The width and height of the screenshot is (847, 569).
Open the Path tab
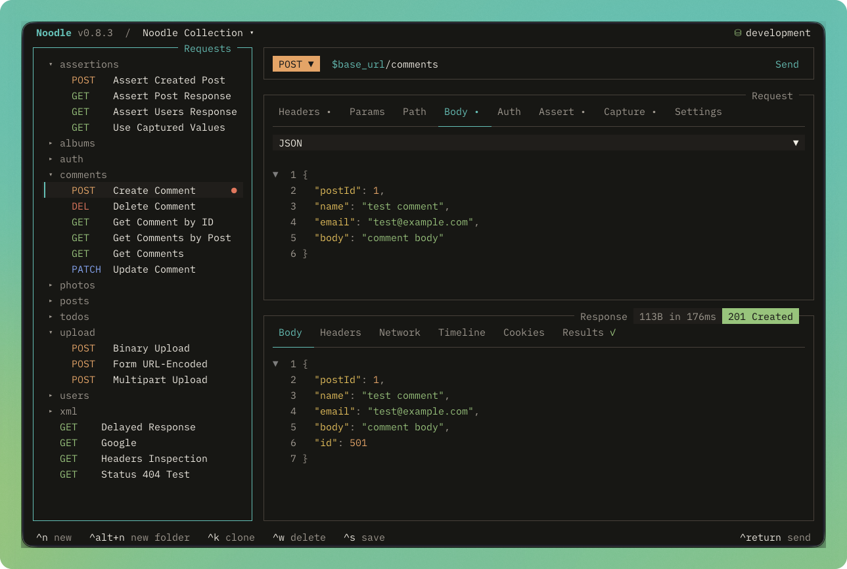(415, 112)
